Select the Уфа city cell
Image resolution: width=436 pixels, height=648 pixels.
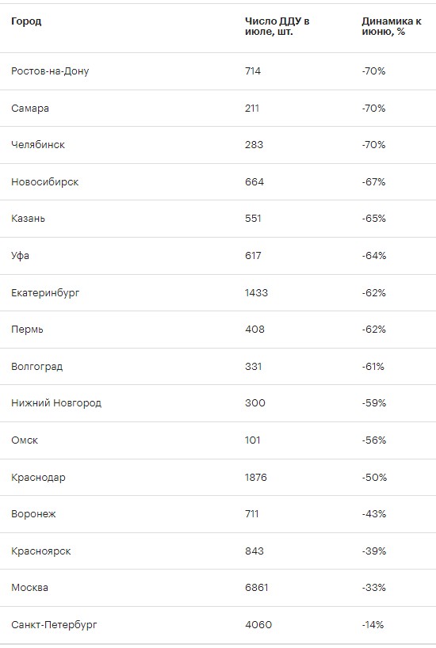click(20, 255)
